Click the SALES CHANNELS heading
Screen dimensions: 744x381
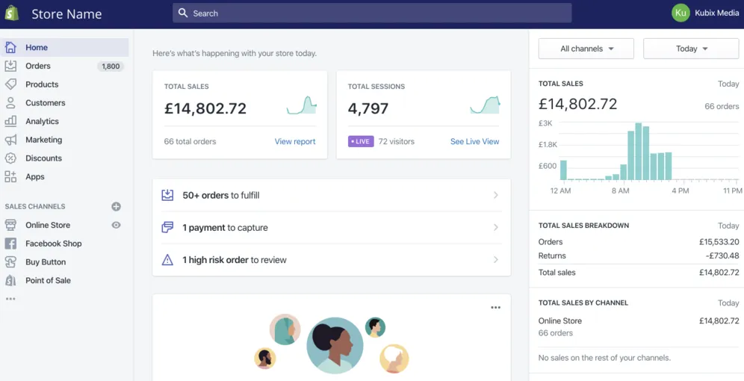(35, 206)
